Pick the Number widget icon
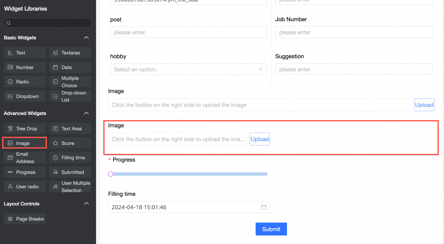Viewport: 444px width, 244px height. click(10, 67)
